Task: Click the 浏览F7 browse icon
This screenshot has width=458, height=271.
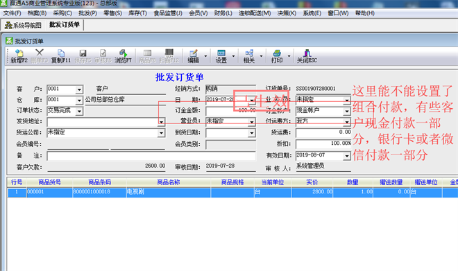Action: pos(123,56)
